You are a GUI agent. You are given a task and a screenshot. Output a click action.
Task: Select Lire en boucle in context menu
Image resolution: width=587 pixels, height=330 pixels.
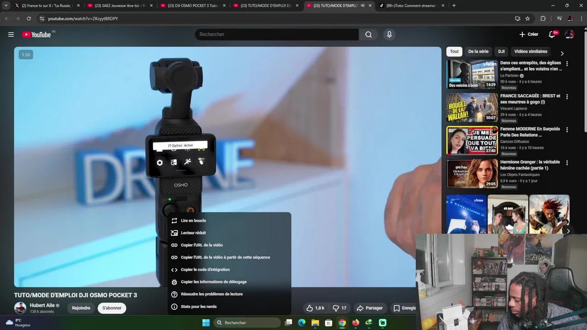tap(229, 220)
